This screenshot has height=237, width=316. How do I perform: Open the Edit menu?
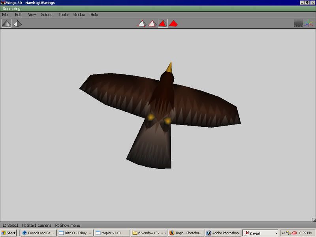pos(18,15)
